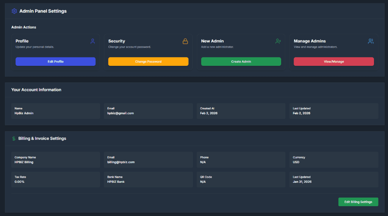Click the Created At date Feb 2, 2026
The height and width of the screenshot is (216, 388).
click(x=209, y=113)
